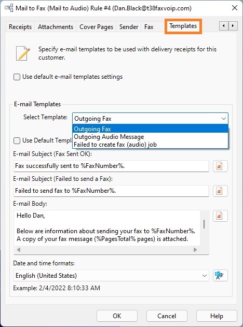Click right tab scroll arrow
Image resolution: width=243 pixels, height=327 pixels.
[x=233, y=26]
